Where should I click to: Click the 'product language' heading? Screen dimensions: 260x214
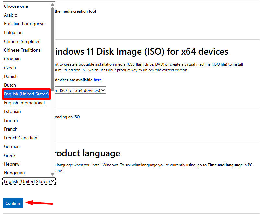87,153
